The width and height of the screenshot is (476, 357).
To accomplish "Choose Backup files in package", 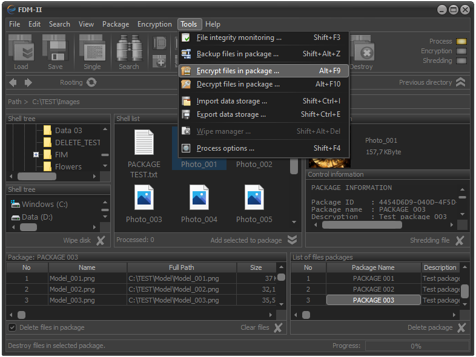I will coord(263,54).
